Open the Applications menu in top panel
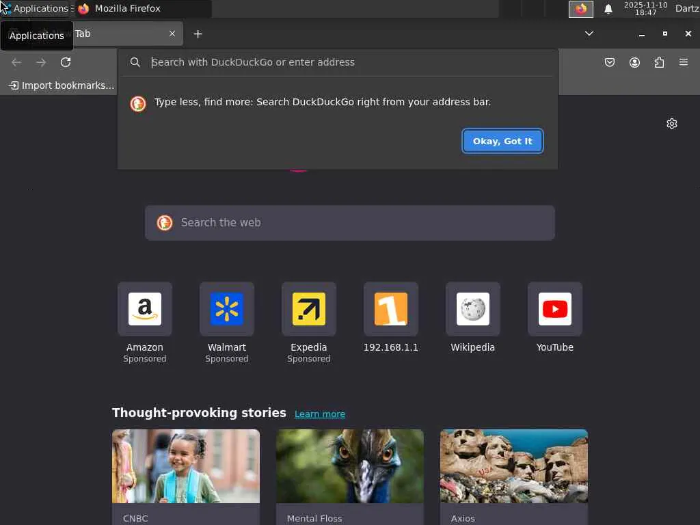700x525 pixels. [x=36, y=8]
